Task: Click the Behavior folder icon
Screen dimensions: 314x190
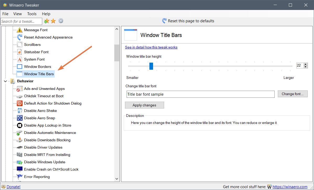Action: (x=13, y=81)
